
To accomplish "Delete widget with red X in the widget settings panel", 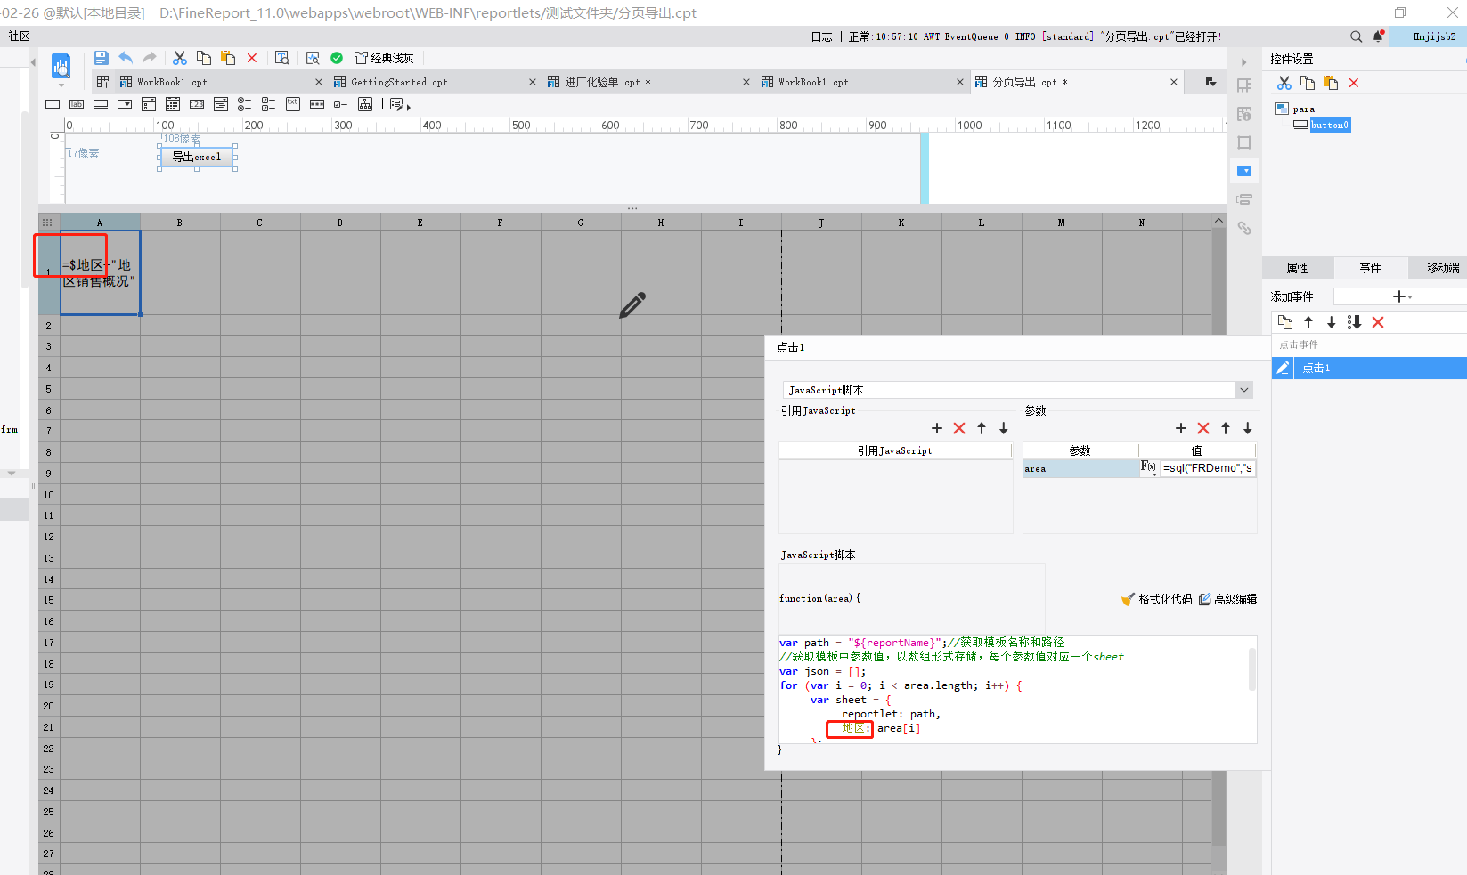I will (x=1354, y=83).
